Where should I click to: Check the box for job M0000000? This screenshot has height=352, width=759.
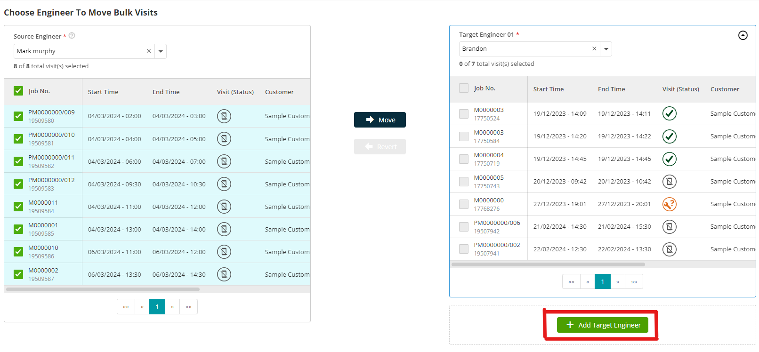(x=464, y=204)
